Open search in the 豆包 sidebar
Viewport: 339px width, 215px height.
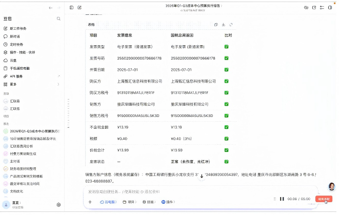pyautogui.click(x=58, y=19)
